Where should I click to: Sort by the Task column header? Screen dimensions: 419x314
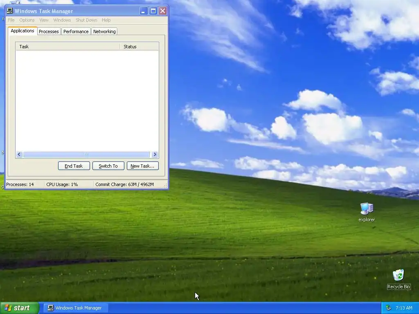click(68, 47)
